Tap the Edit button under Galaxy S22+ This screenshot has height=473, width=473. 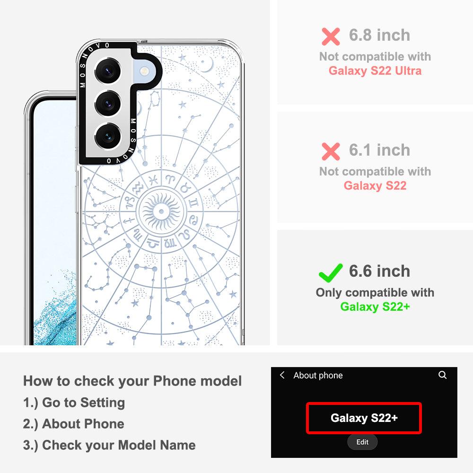coord(362,442)
